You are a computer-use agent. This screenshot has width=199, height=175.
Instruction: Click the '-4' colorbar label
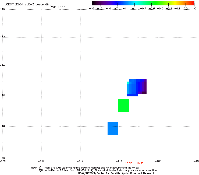[125, 9]
